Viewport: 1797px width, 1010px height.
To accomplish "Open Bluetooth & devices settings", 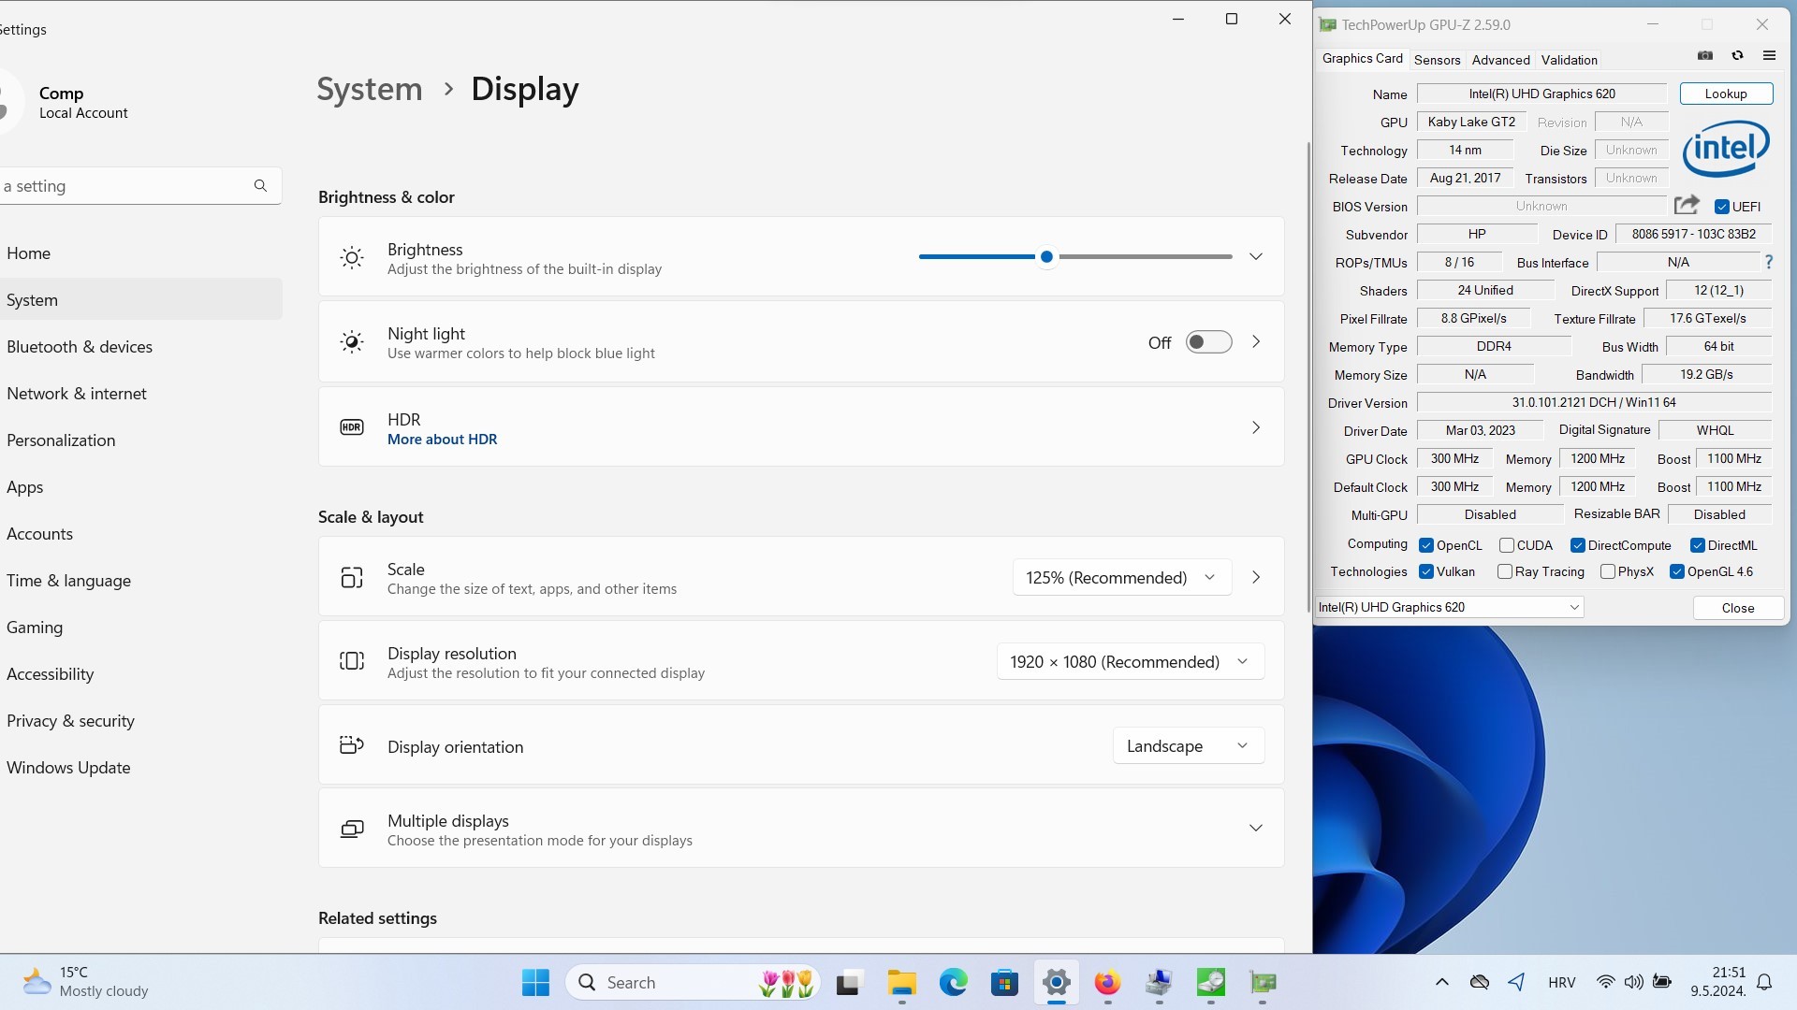I will point(140,347).
